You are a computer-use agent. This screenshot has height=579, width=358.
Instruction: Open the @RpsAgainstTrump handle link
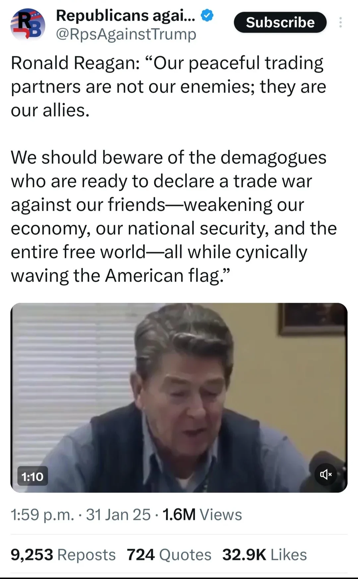pyautogui.click(x=126, y=34)
